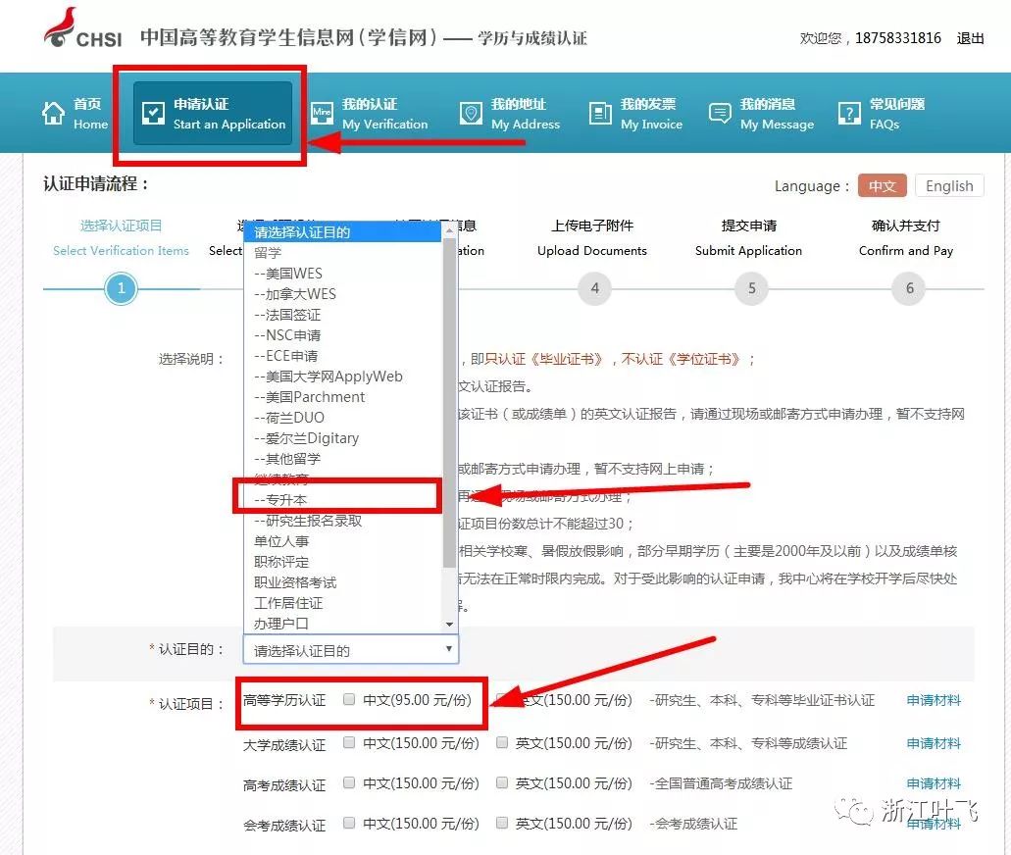Open the 认证目的 dropdown
Screen dimensions: 1011x855
[351, 650]
